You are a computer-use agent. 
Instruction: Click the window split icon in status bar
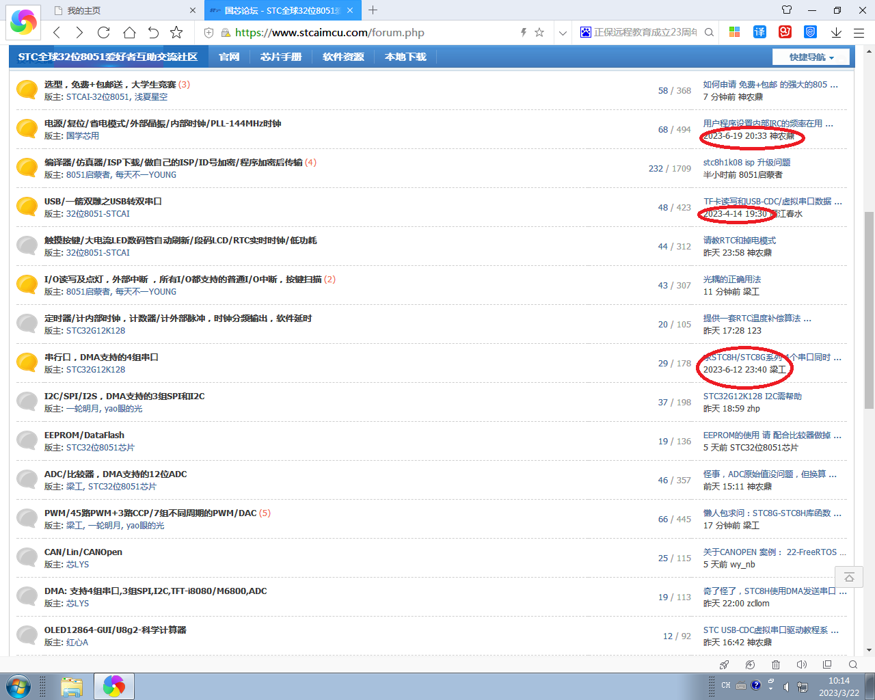tap(827, 664)
